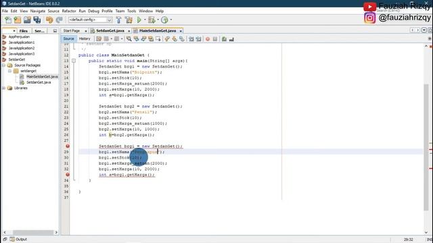Click the red Start Macro Recording icon
433x243 pixels.
(208, 39)
